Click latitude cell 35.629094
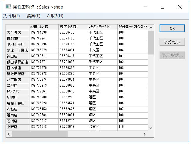This screenshot has height=144, width=191. point(73,115)
